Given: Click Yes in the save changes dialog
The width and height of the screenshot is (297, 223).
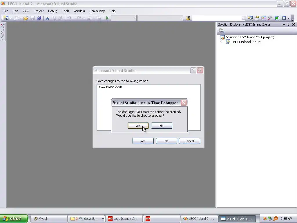Looking at the screenshot, I should pos(143,141).
